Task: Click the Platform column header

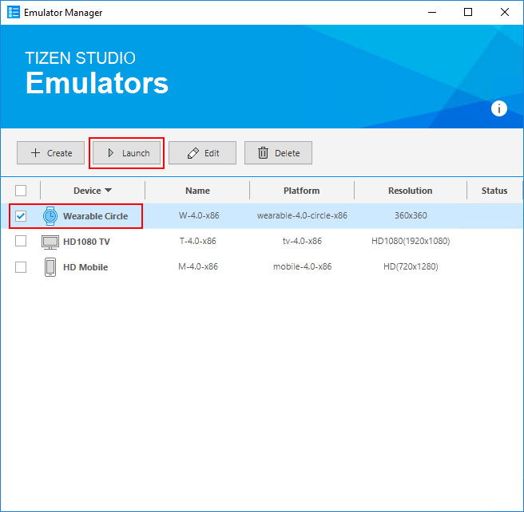Action: [302, 191]
